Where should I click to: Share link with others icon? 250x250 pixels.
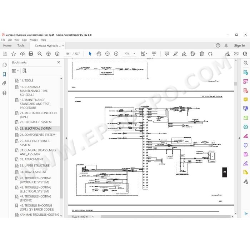227,54
